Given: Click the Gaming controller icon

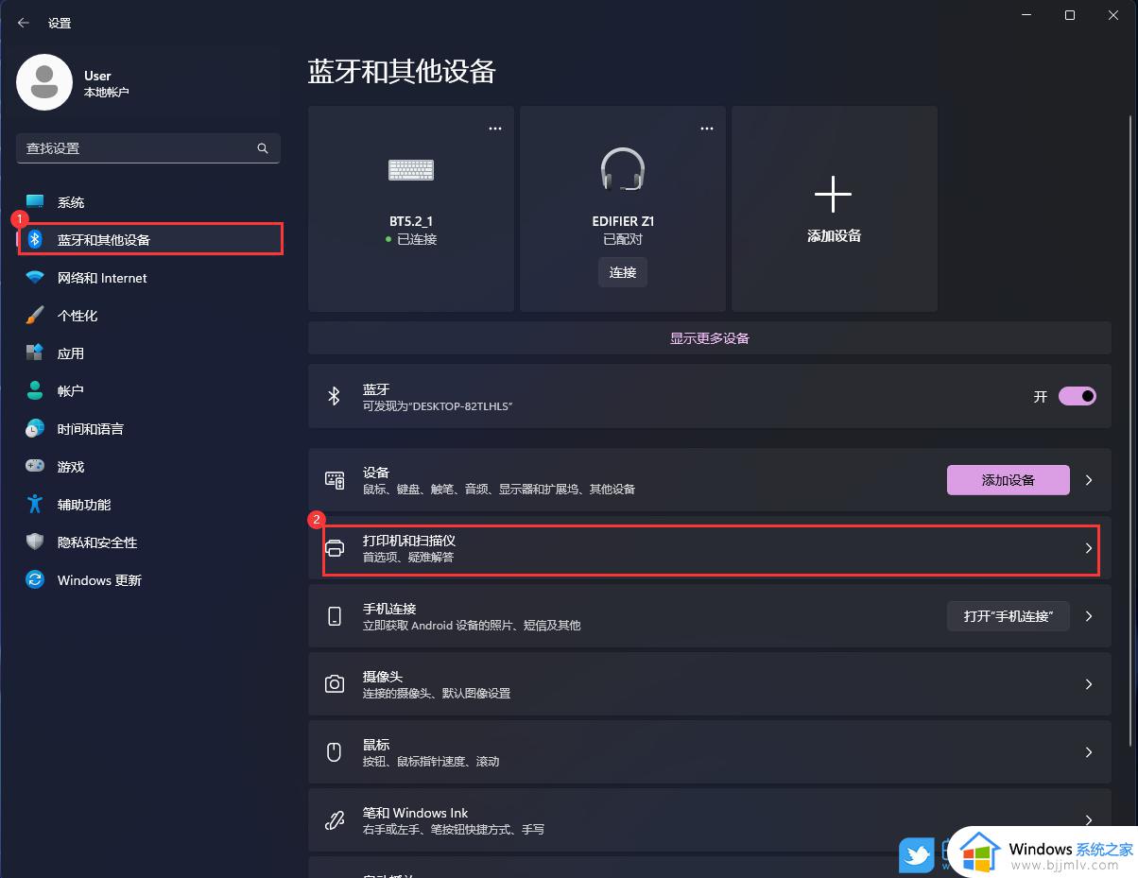Looking at the screenshot, I should pos(35,466).
